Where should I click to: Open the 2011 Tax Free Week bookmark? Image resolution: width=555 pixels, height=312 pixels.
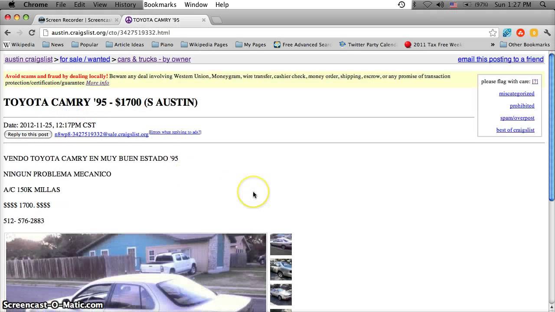pyautogui.click(x=433, y=45)
